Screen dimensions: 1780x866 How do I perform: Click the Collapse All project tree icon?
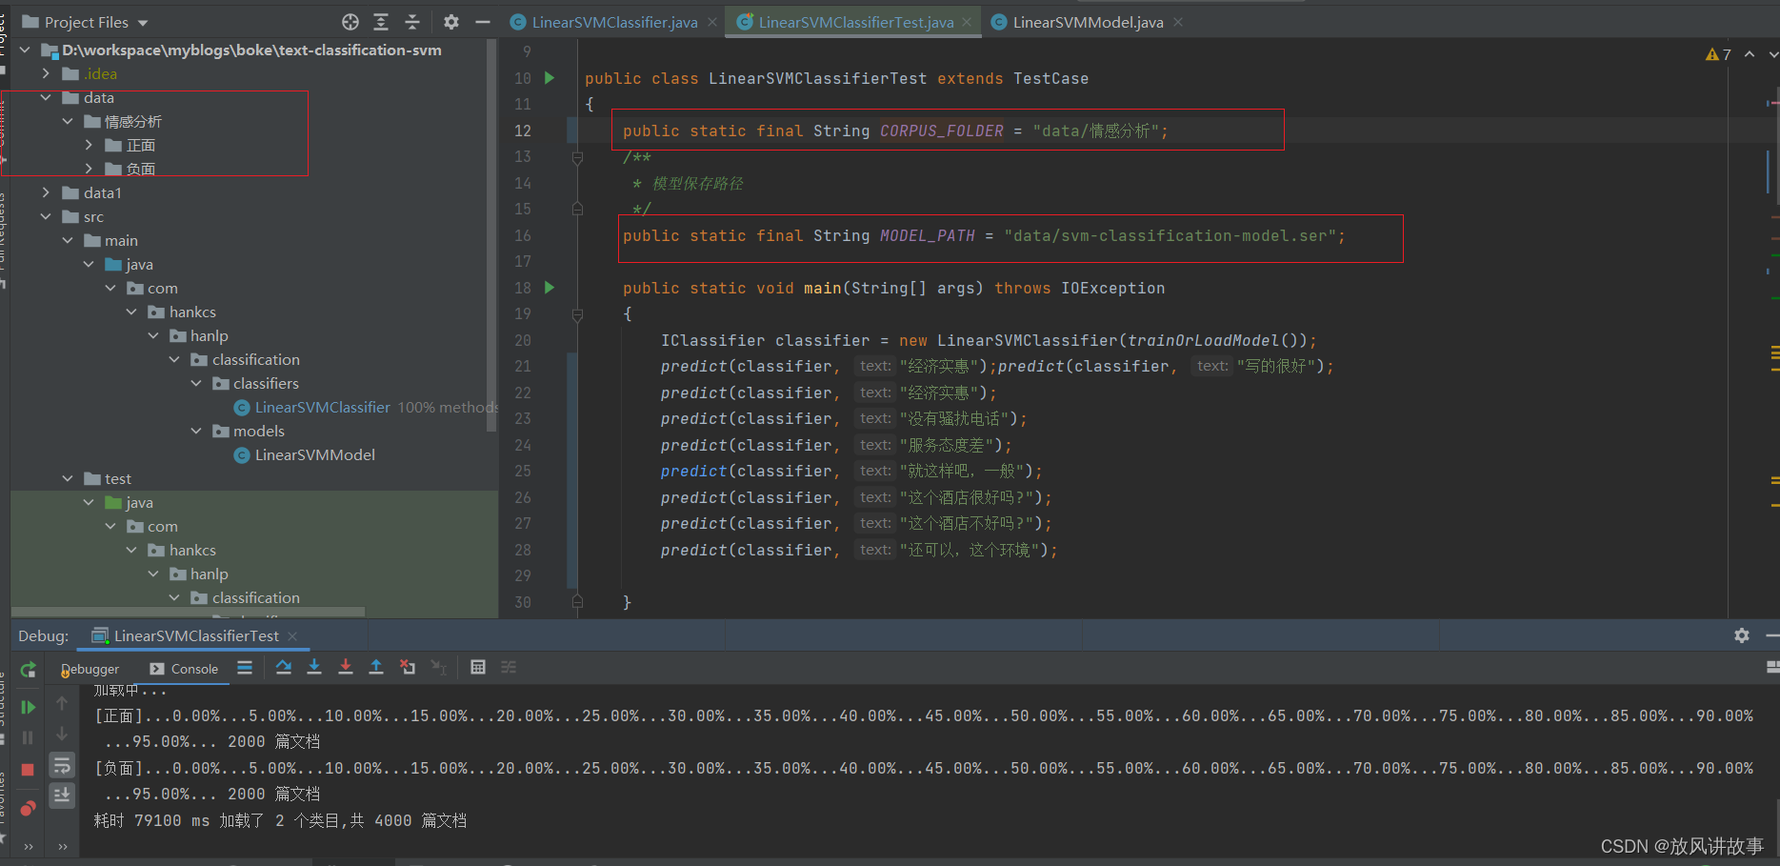pos(412,22)
